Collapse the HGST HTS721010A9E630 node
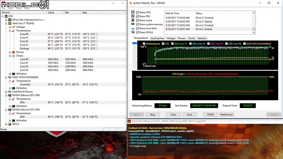Screen dimensions: 283x159 [x=6, y=77]
